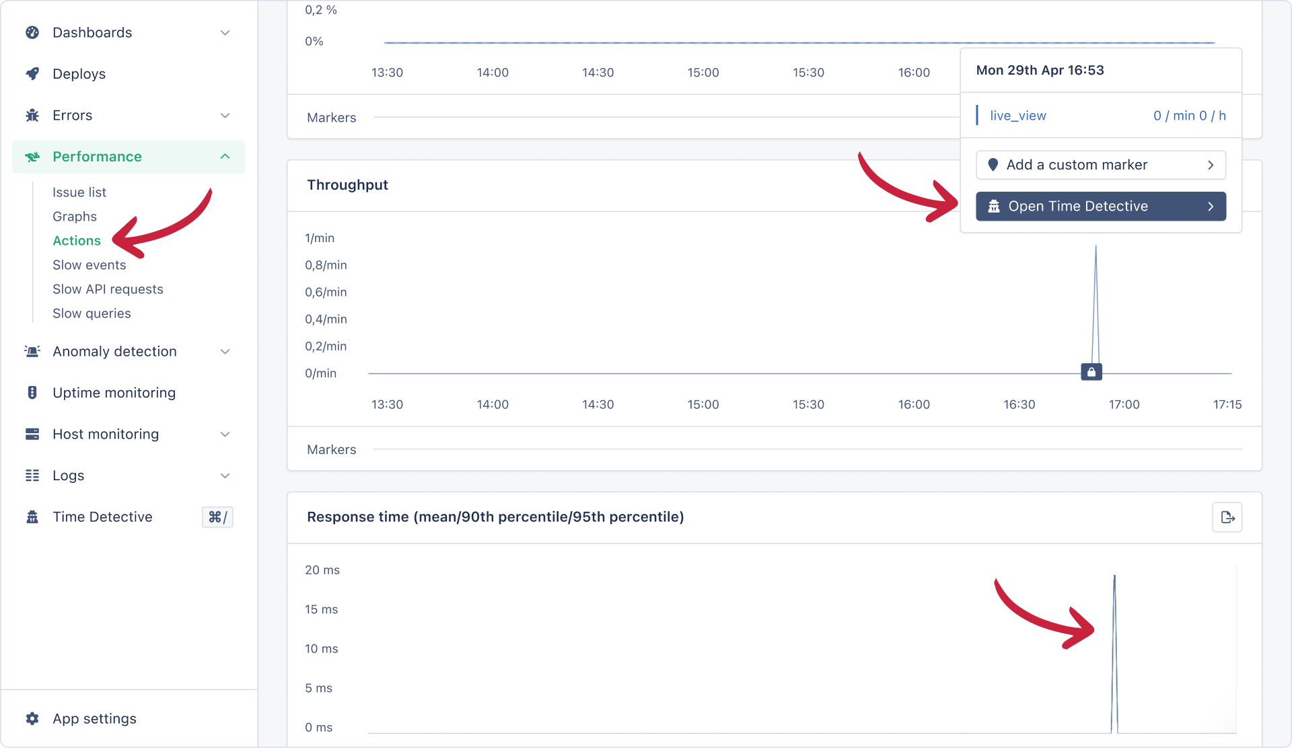Click Add a custom marker button
The height and width of the screenshot is (748, 1292).
pos(1101,165)
